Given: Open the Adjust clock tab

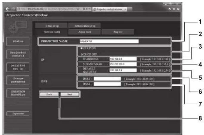Looking at the screenshot, I should (x=85, y=32).
